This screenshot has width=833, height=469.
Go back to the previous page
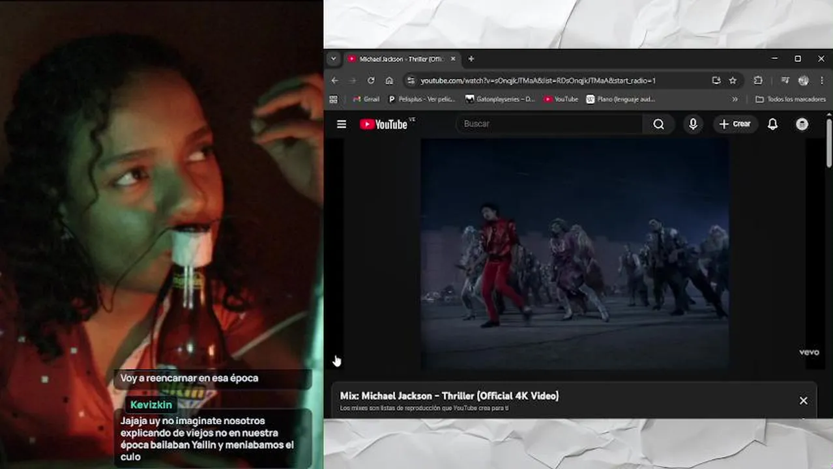pos(335,81)
